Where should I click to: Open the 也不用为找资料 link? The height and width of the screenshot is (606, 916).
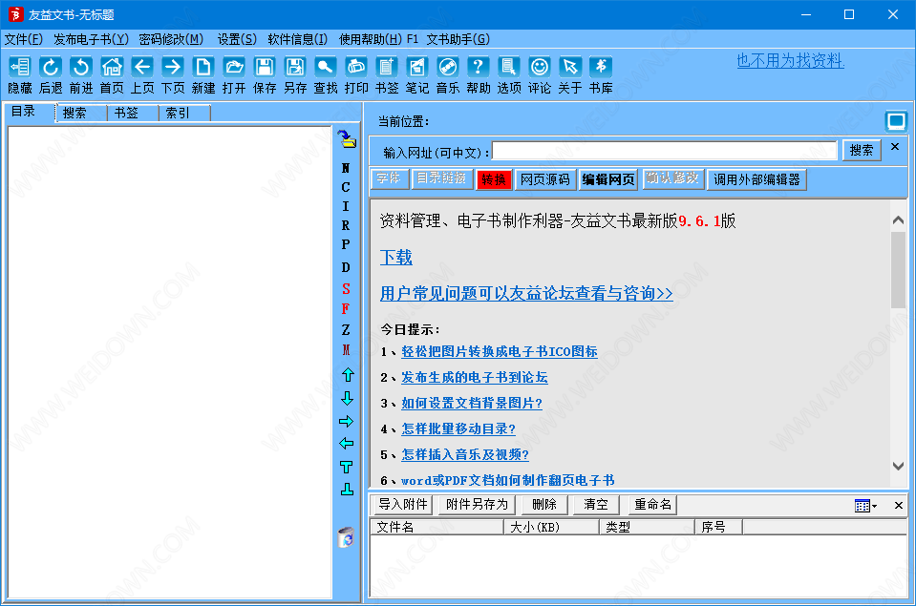click(791, 61)
